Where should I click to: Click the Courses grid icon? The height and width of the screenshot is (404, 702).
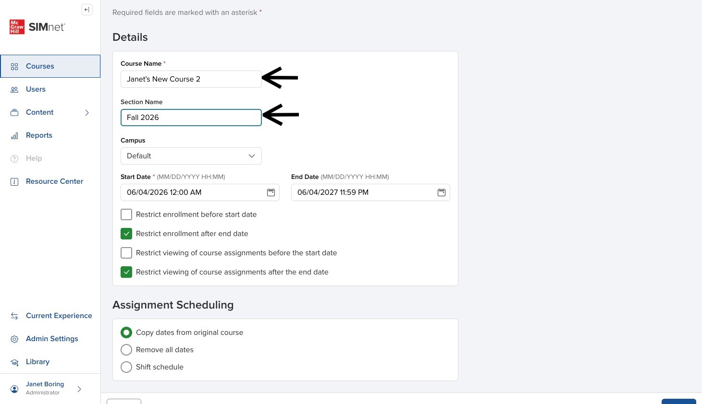(14, 67)
